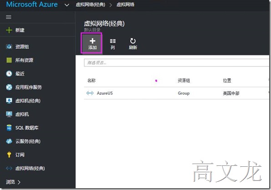Select 订阅 menu label
This screenshot has height=190, width=271.
coord(20,154)
